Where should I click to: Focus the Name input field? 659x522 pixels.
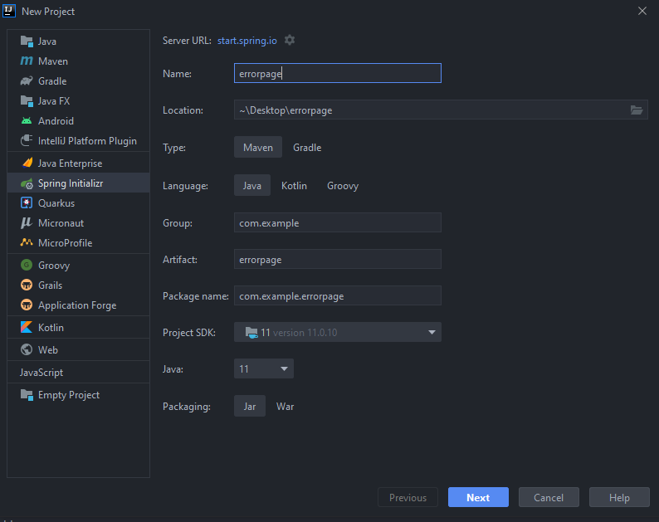point(338,73)
